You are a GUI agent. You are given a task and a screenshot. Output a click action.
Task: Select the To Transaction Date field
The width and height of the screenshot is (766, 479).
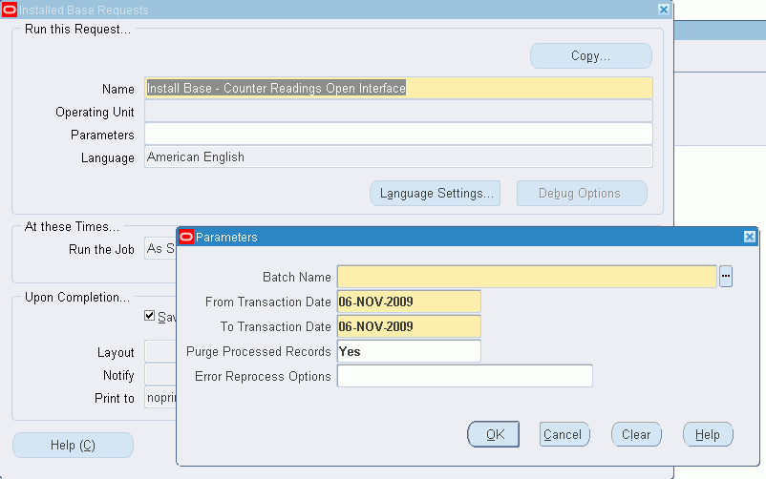(409, 326)
